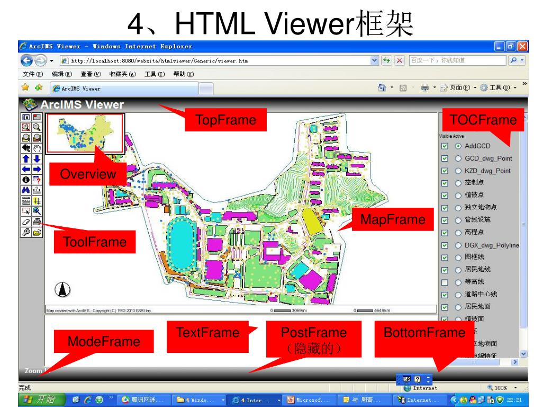Select the ArcIMS Viewer browser tab
This screenshot has width=542, height=407.
(124, 89)
